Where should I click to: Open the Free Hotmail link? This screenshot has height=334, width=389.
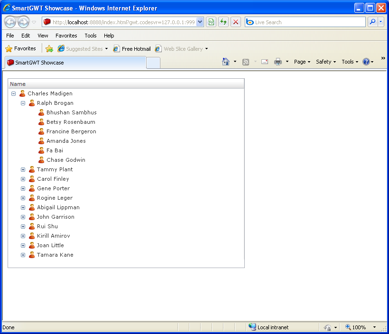coord(132,49)
